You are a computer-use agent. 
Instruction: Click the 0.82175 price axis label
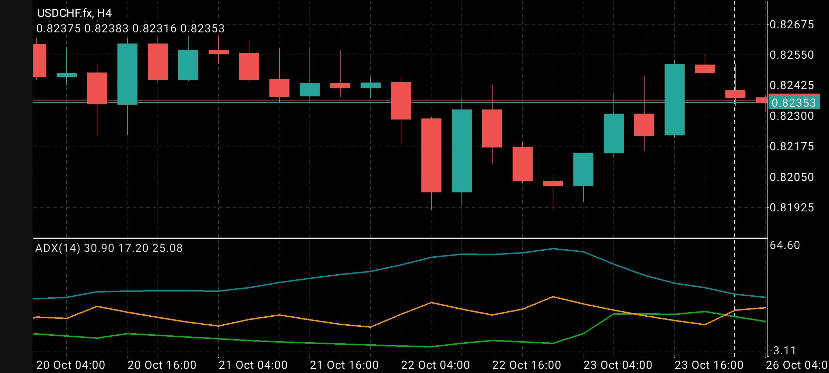792,146
